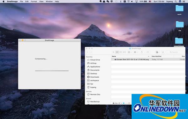Viewport: 188px width, 119px height.
Task: Open liupeng home folder in Finder sidebar
Action: click(92, 87)
